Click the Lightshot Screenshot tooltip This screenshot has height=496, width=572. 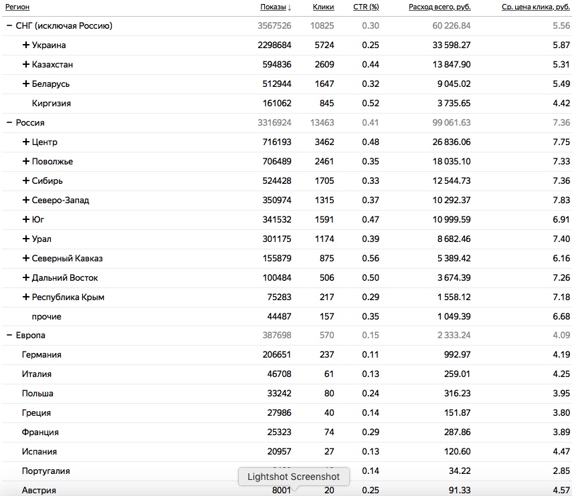(294, 477)
